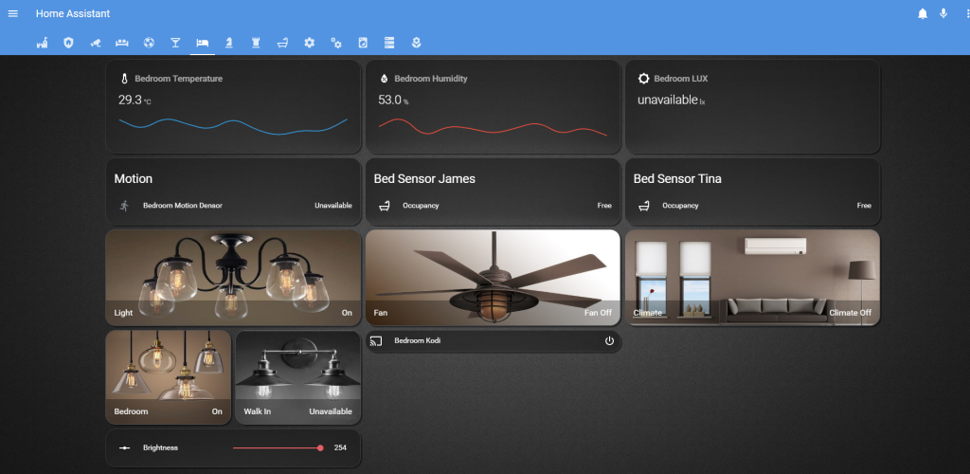Click the Bed Sensor Tina heading
This screenshot has height=474, width=970.
pos(677,179)
